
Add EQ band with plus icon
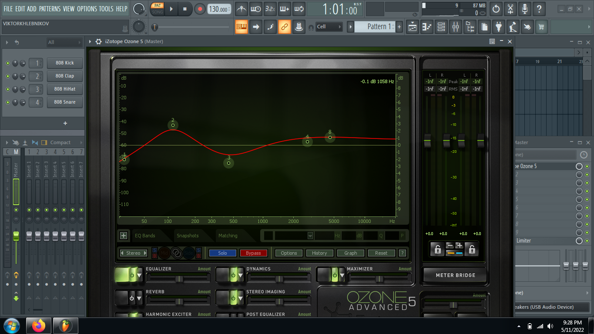124,236
